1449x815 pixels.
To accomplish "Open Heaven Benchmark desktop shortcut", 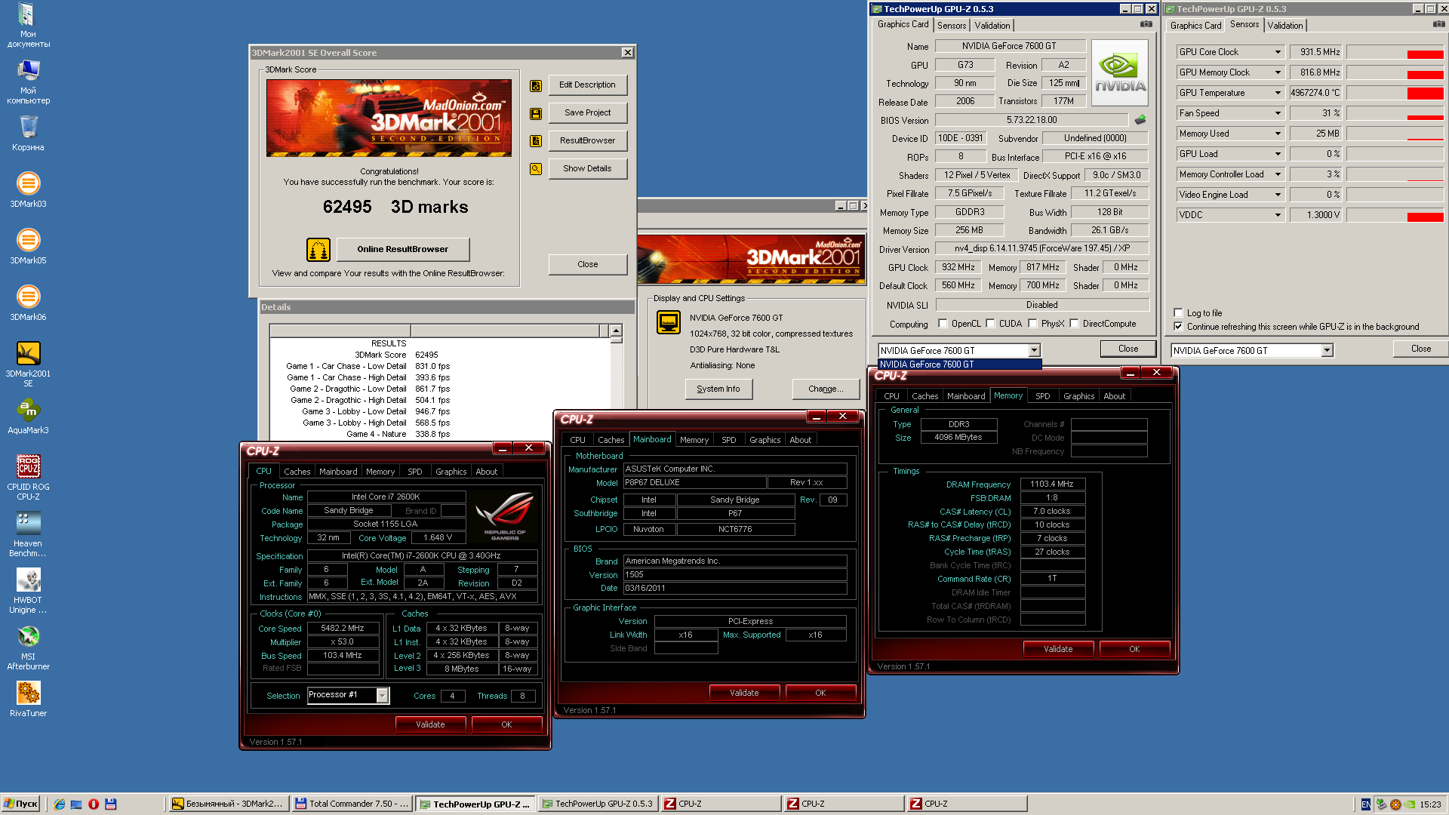I will click(x=28, y=534).
